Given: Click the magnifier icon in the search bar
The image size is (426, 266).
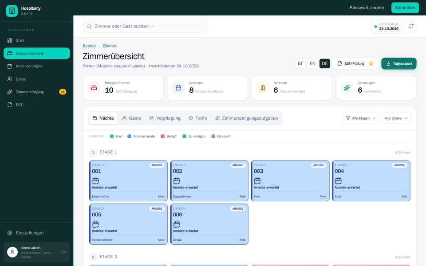Looking at the screenshot, I should [89, 27].
